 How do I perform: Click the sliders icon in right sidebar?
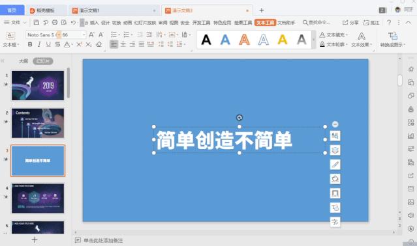click(x=411, y=149)
